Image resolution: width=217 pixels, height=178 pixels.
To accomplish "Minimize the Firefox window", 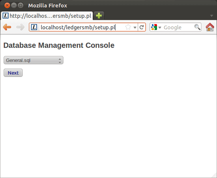I will [14, 6].
